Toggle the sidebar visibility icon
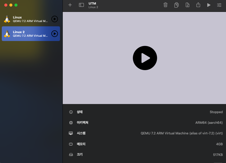Screen dimensions: 226x163 pos(81,5)
